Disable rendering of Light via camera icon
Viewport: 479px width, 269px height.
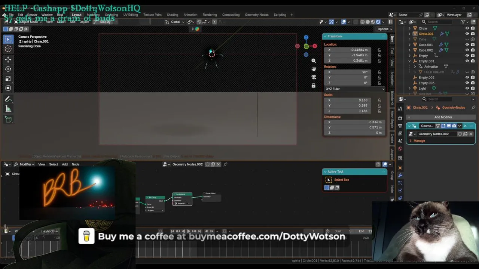tap(473, 89)
